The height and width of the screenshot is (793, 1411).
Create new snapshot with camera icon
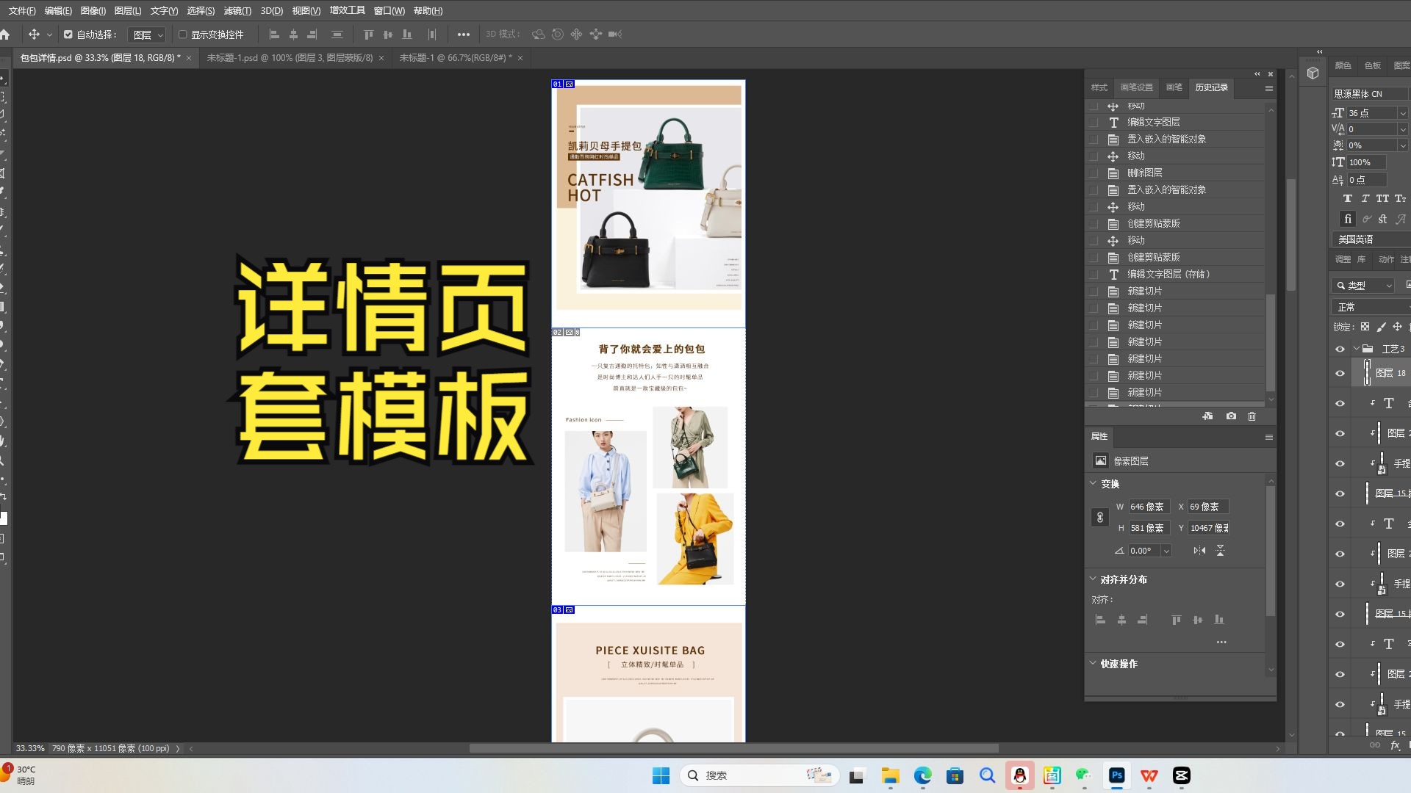1231,416
